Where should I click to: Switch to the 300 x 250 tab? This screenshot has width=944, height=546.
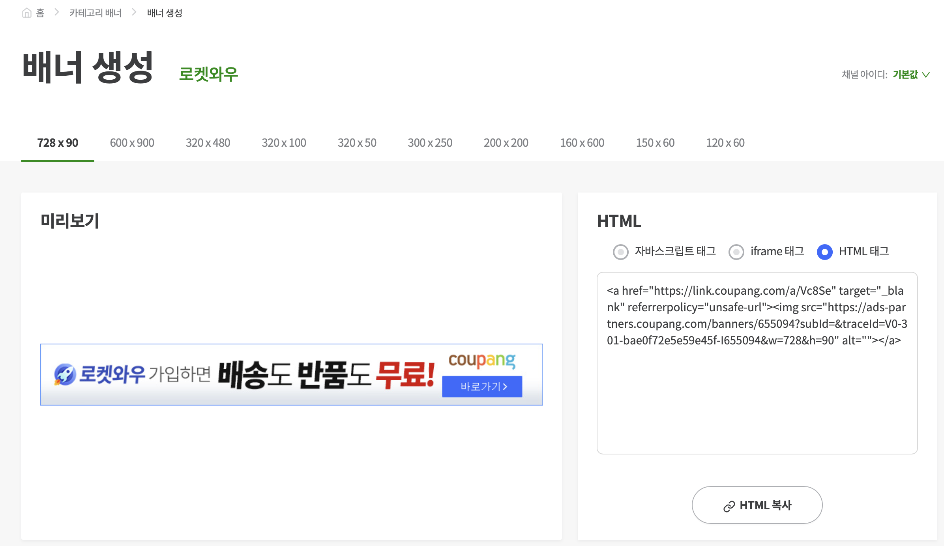tap(430, 143)
